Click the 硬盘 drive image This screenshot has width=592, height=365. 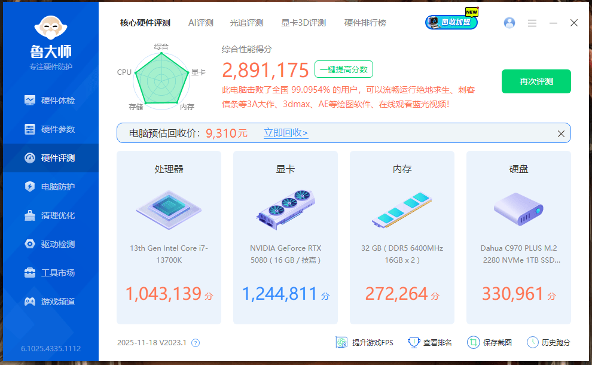pyautogui.click(x=519, y=209)
